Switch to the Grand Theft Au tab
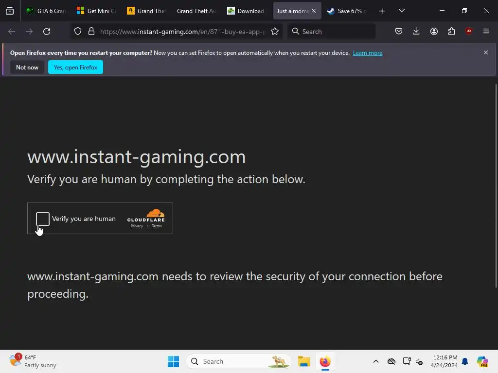 point(196,11)
